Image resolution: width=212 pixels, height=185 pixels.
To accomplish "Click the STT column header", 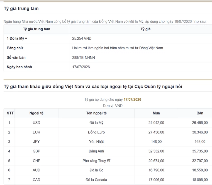I will pyautogui.click(x=10, y=113).
